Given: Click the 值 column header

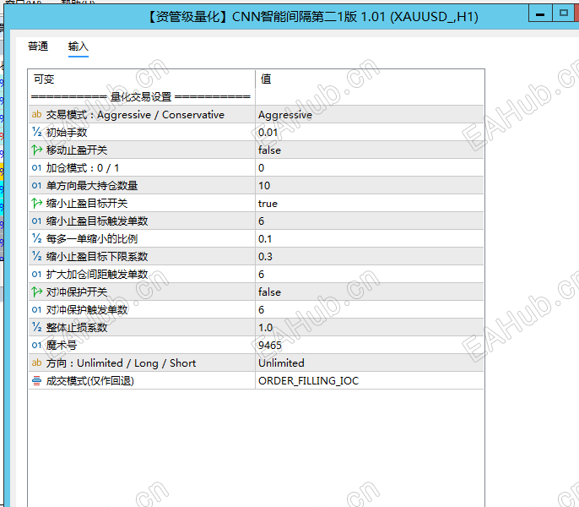Looking at the screenshot, I should (x=266, y=79).
